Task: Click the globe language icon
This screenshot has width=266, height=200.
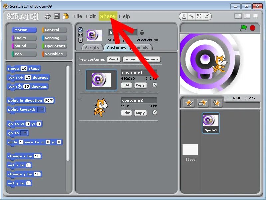Action: [x=48, y=16]
